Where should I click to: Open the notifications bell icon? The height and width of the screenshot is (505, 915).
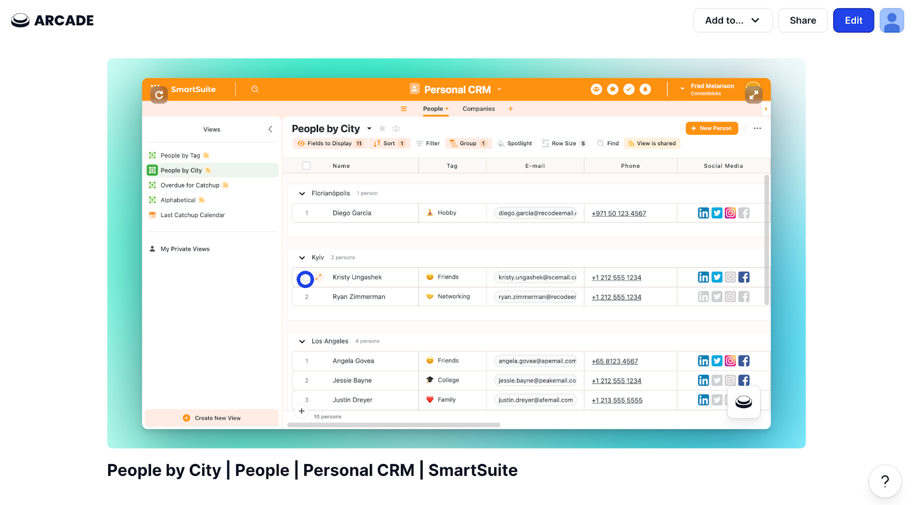tap(645, 89)
